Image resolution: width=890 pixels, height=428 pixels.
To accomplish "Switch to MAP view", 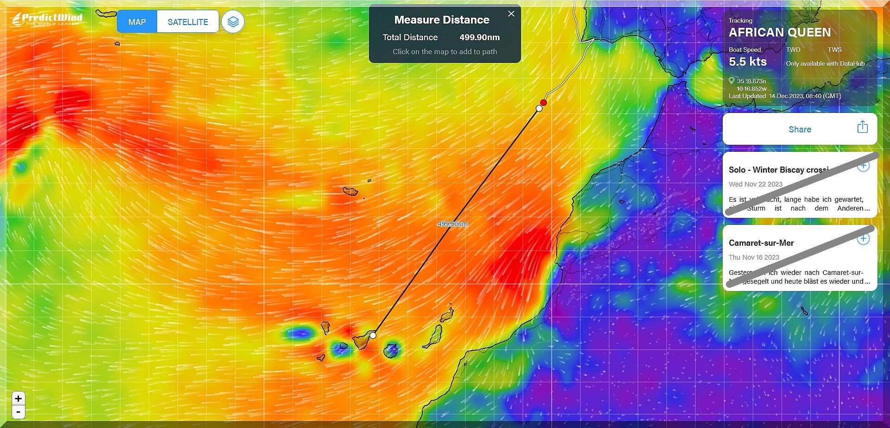I will pyautogui.click(x=137, y=22).
